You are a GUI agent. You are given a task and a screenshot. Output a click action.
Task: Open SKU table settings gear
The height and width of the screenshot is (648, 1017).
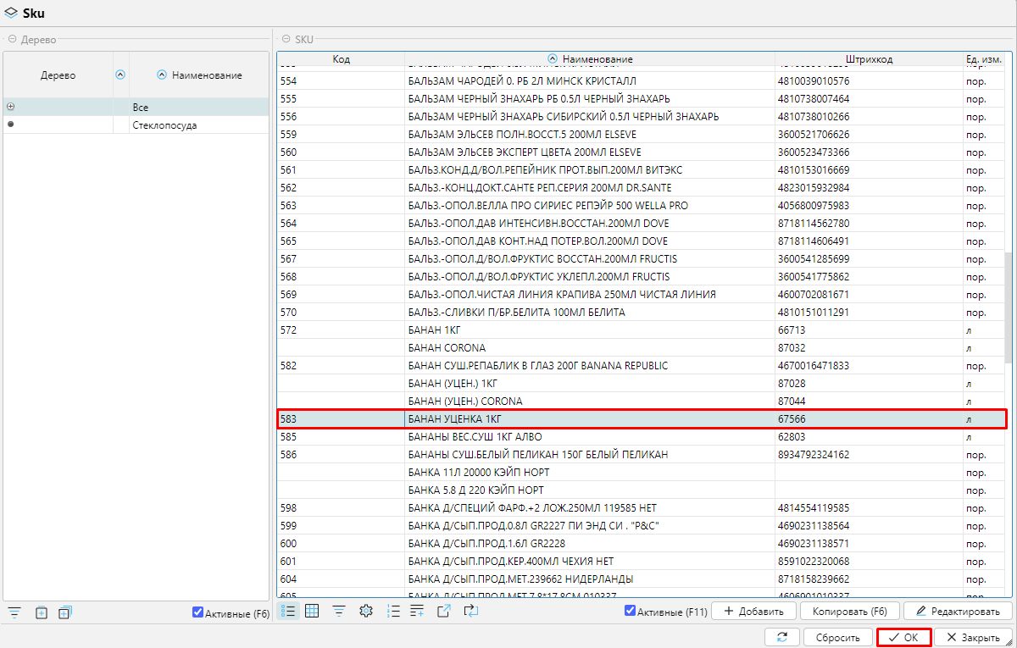(366, 611)
